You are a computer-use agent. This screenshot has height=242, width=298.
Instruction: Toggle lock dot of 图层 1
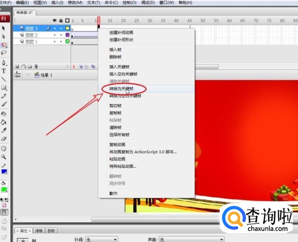click(x=61, y=41)
